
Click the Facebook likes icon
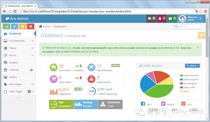pos(143,104)
